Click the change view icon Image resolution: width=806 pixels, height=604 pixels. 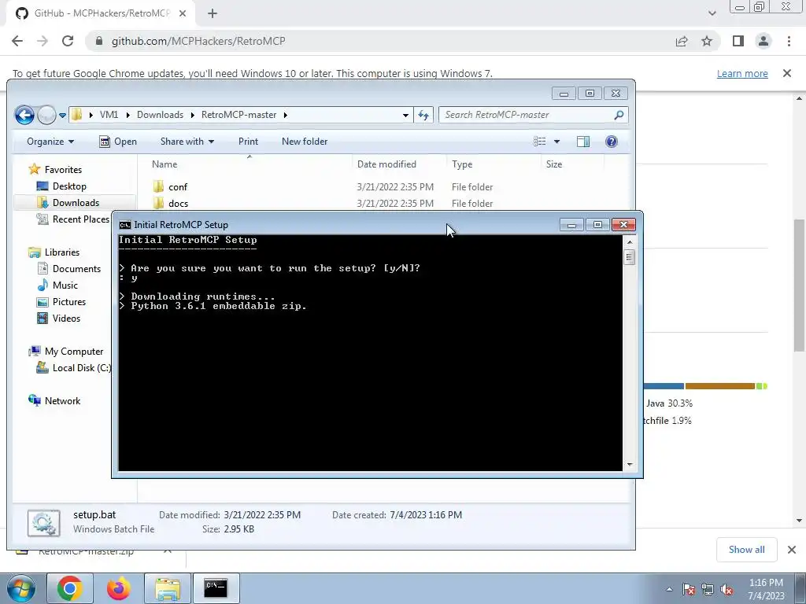tap(539, 142)
